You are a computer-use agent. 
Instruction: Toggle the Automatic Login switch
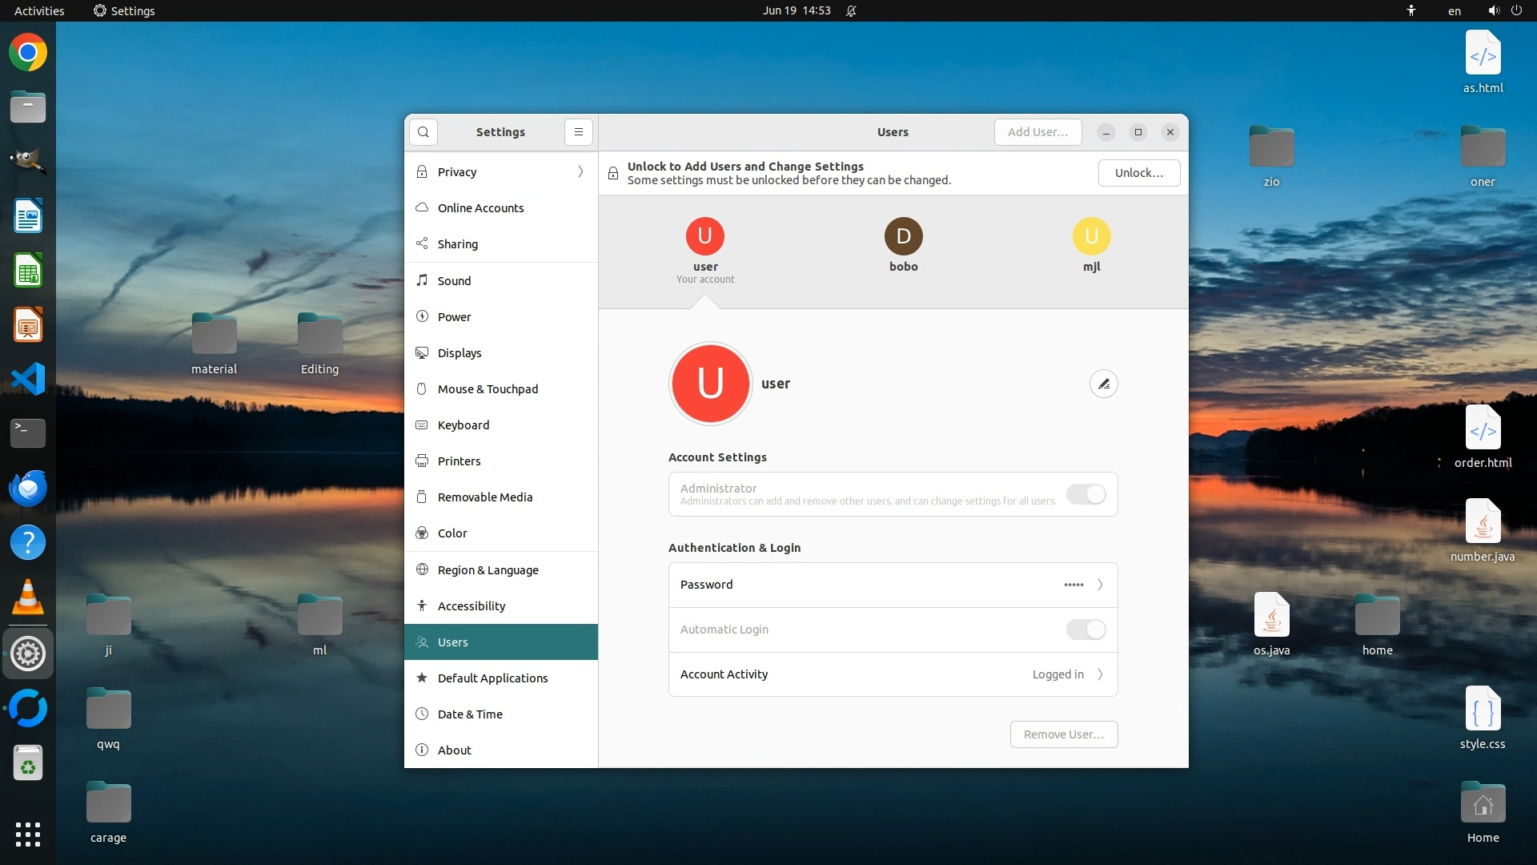1086,630
